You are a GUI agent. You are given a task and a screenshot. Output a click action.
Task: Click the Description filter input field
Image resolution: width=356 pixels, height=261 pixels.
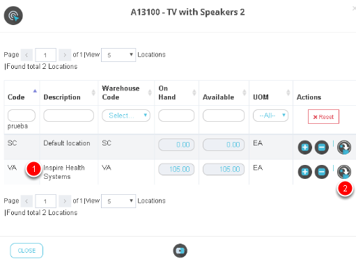pos(68,116)
